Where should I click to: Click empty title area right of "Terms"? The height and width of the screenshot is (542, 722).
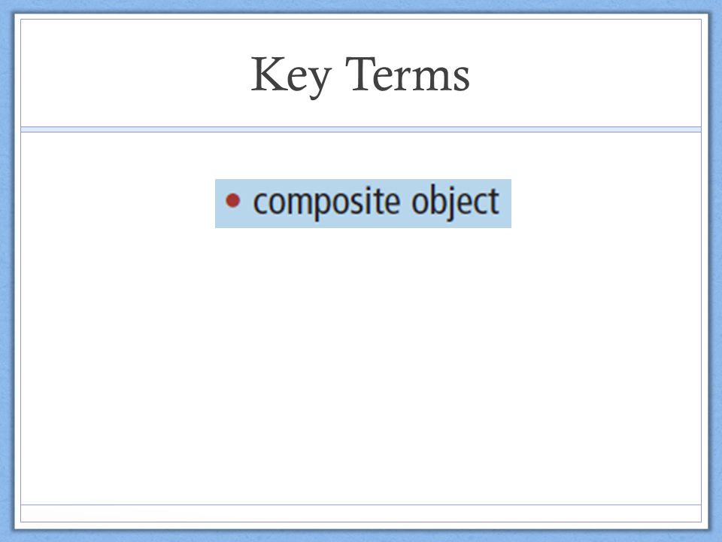(585, 74)
